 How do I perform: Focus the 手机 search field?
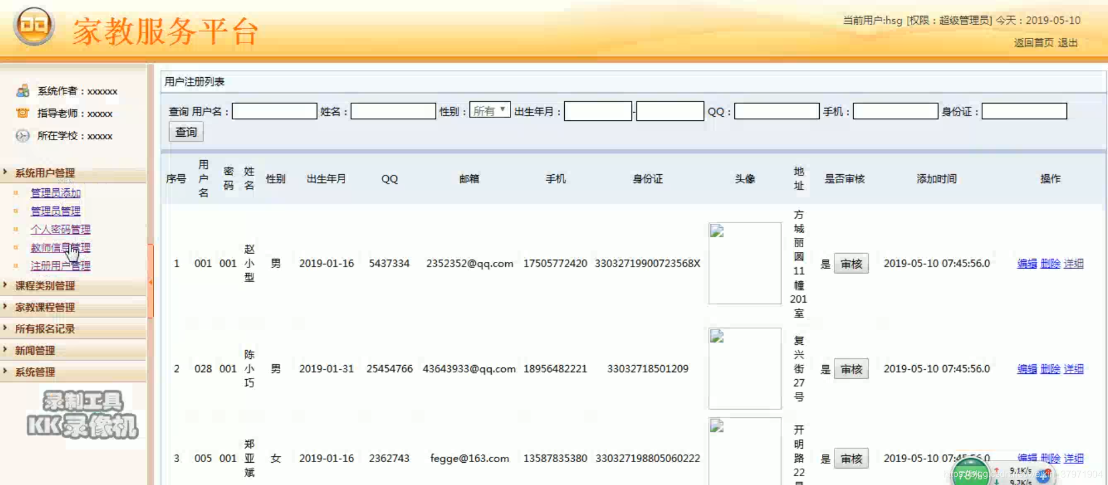point(895,111)
